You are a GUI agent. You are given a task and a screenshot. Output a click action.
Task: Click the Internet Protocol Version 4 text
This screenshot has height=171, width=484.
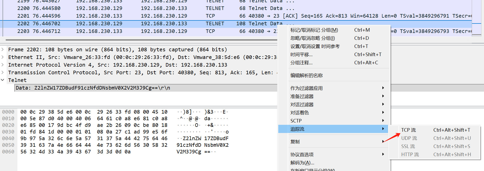pyautogui.click(x=117, y=65)
